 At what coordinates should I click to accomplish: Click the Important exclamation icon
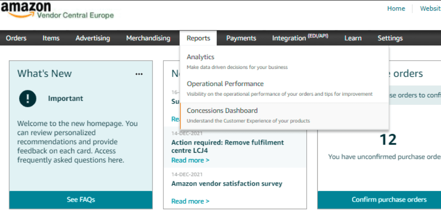pyautogui.click(x=27, y=98)
